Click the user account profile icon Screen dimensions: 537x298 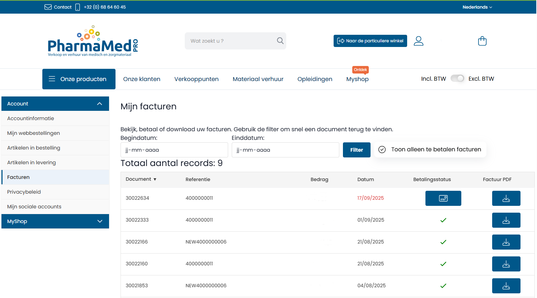click(x=419, y=41)
